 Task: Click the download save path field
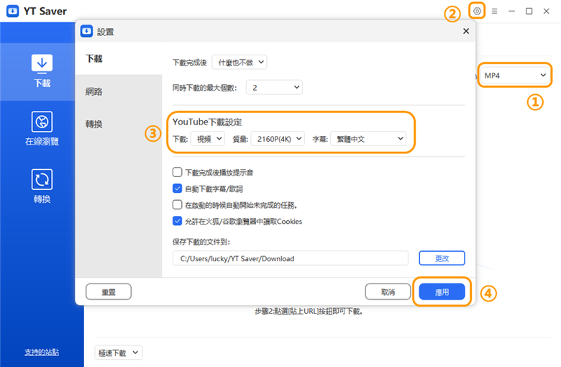tap(290, 258)
